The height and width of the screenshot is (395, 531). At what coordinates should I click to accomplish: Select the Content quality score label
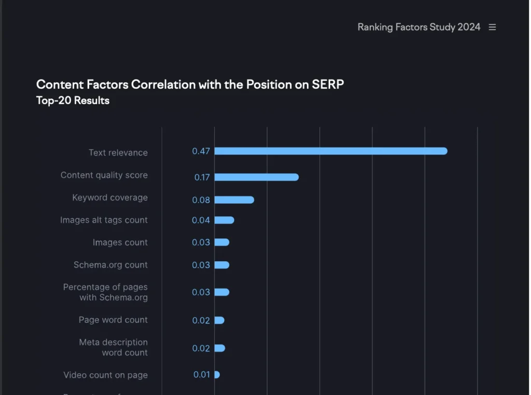104,175
